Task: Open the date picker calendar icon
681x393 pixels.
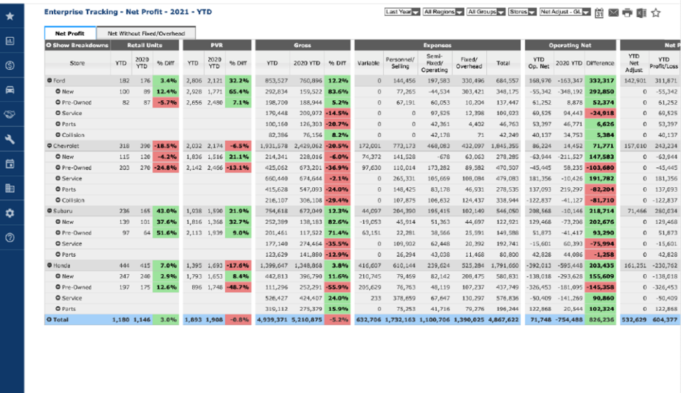Action: pyautogui.click(x=599, y=13)
